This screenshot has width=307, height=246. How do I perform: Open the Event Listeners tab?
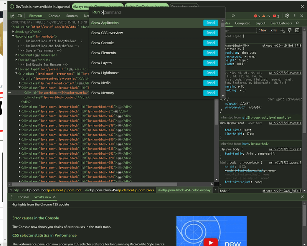[281, 23]
